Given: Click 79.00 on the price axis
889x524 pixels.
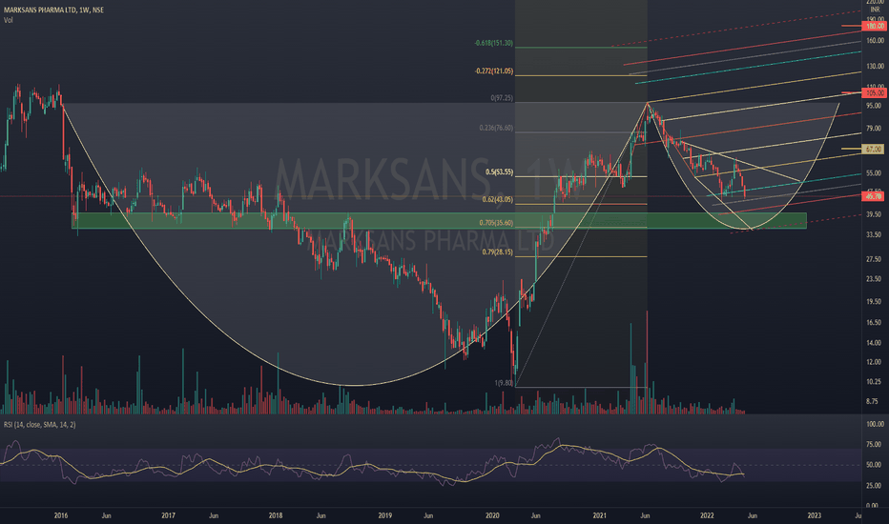Looking at the screenshot, I should click(x=874, y=130).
